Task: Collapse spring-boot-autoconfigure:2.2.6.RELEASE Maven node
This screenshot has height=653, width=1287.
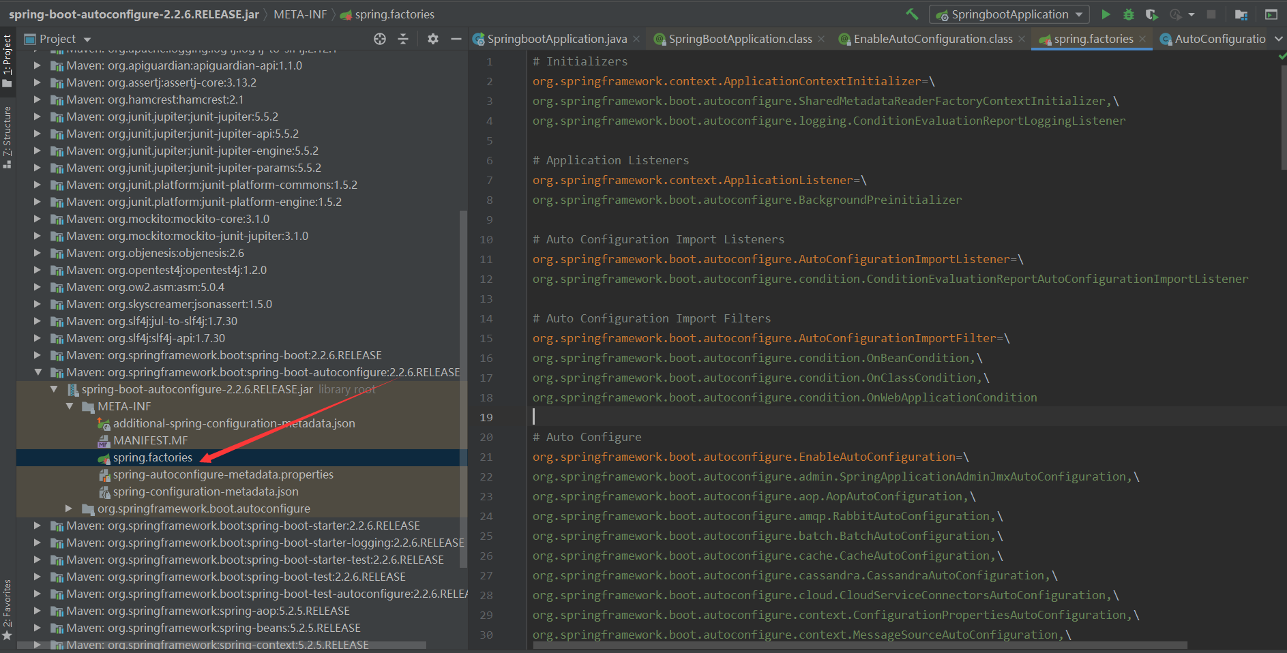Action: click(38, 372)
